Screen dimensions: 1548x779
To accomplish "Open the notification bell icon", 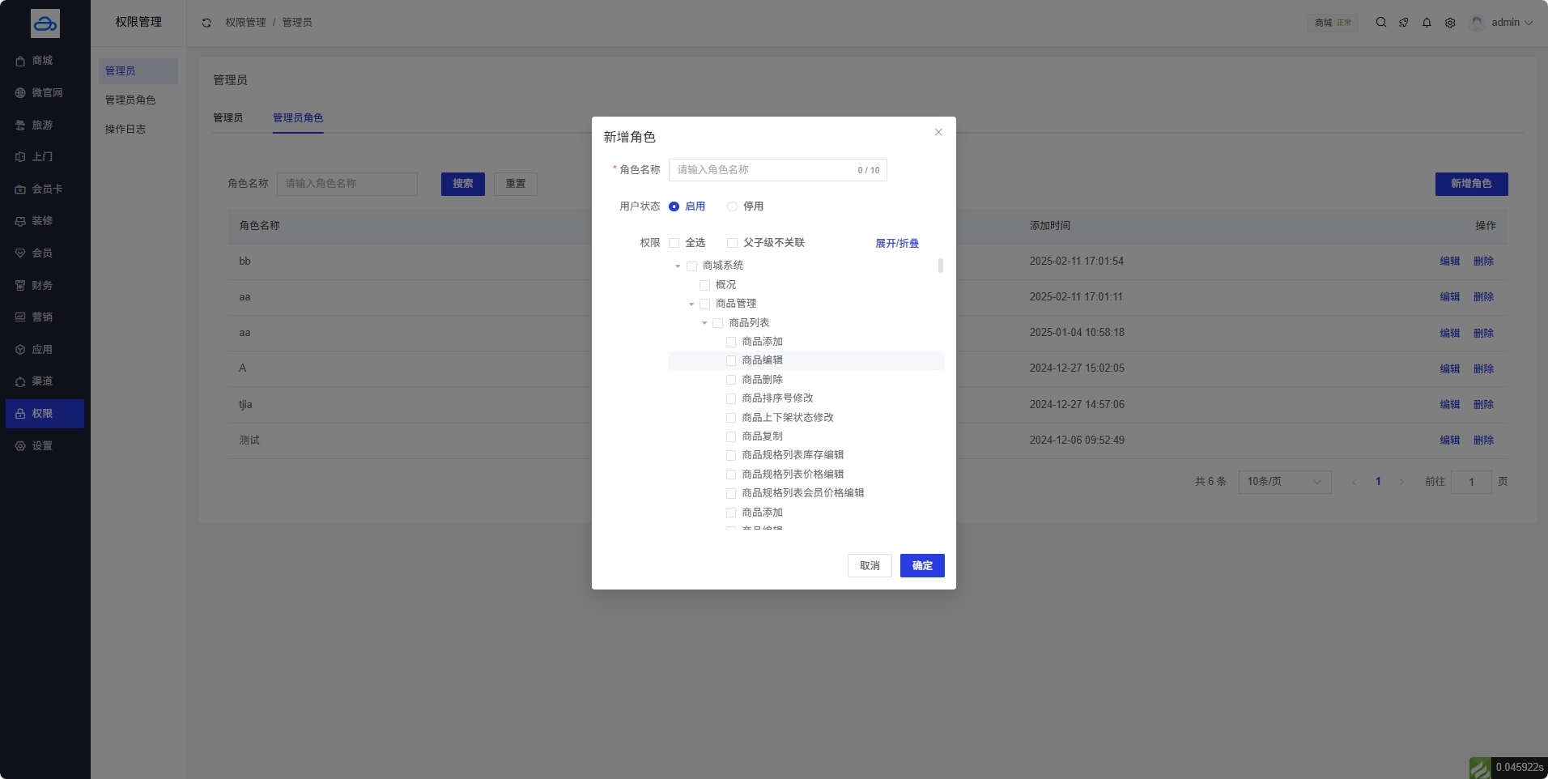I will (x=1427, y=23).
